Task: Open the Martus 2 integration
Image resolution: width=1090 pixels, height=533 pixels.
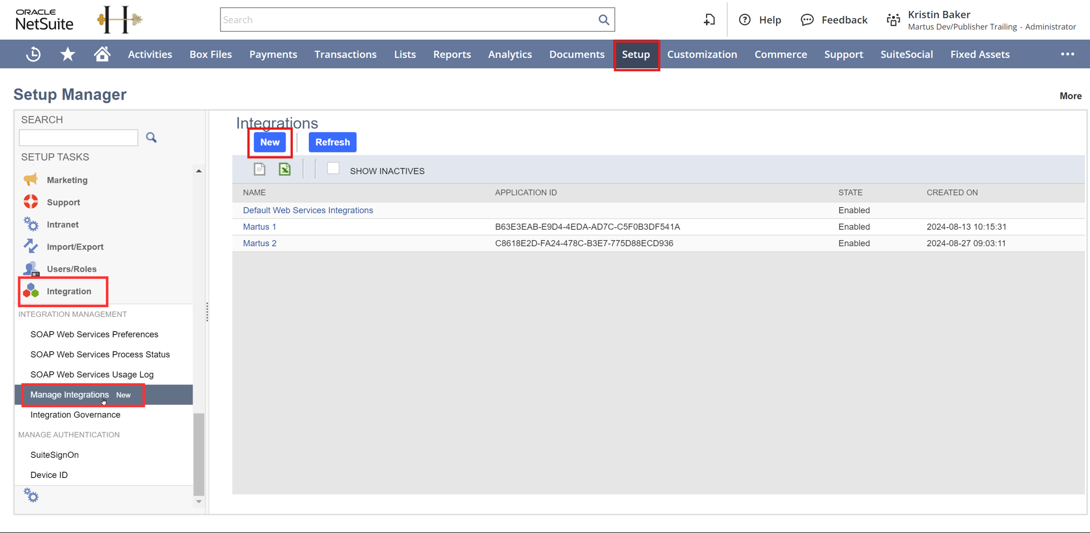Action: 259,243
